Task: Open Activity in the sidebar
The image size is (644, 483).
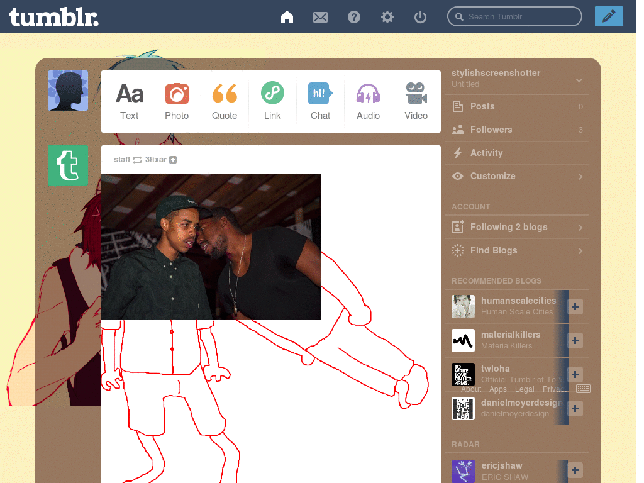Action: 517,153
